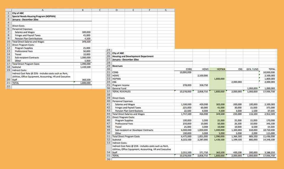Select column B header in HOPWA sheet
This screenshot has height=169, width=284.
[83, 10]
